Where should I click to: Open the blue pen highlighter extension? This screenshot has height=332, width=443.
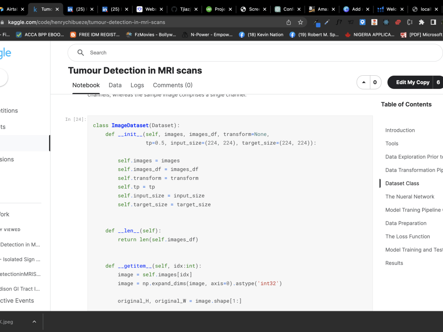point(327,22)
